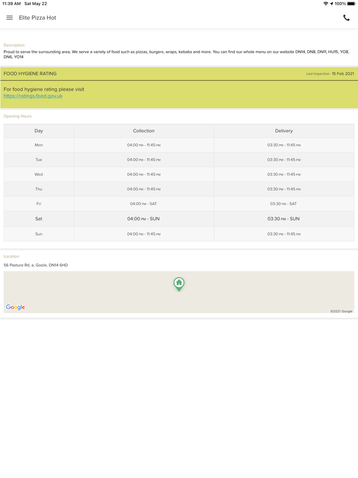Viewport: 358px width, 478px height.
Task: Tap Thursday's collection hours cell
Action: 144,189
